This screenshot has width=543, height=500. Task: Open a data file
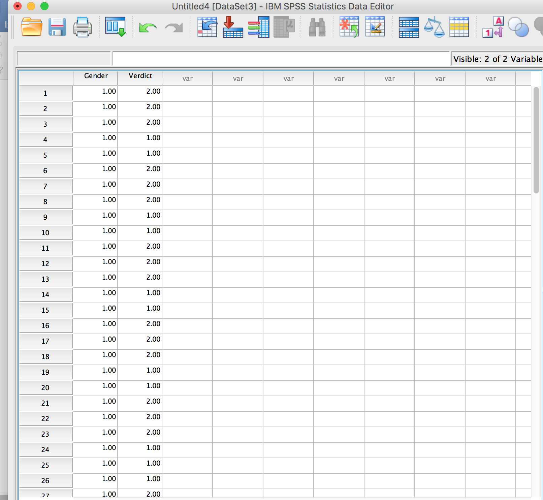[30, 28]
